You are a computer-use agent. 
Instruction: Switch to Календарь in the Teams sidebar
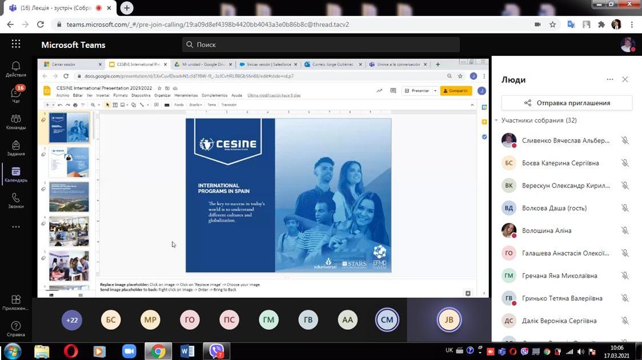click(x=16, y=175)
